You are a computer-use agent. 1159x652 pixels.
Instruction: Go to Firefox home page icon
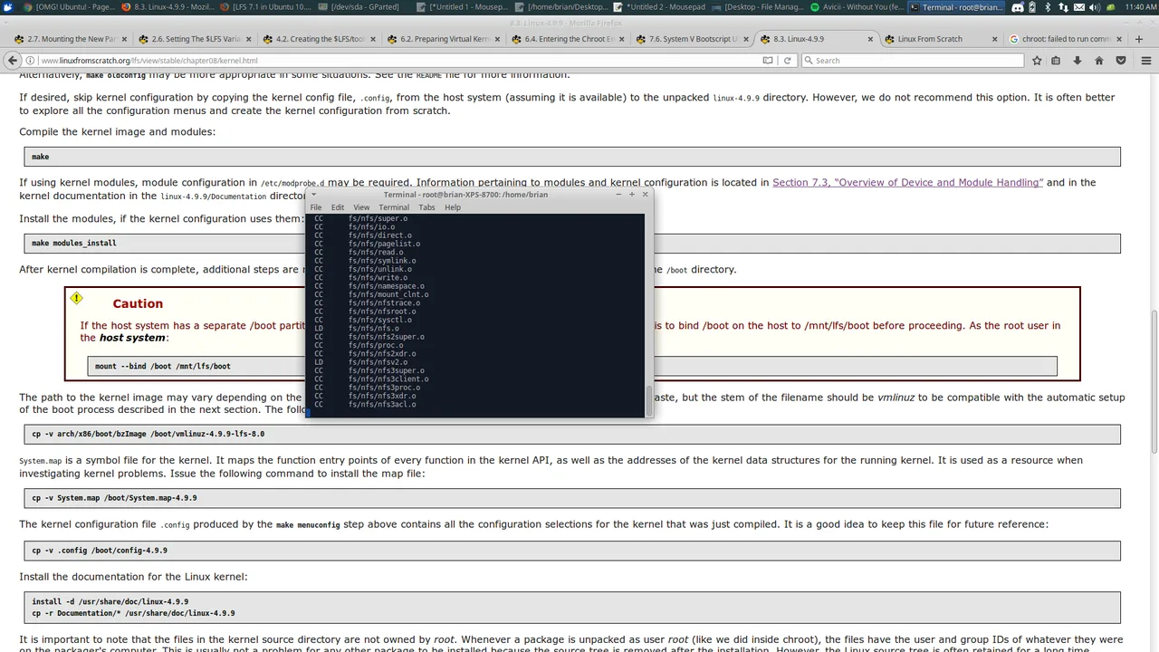coord(1099,61)
